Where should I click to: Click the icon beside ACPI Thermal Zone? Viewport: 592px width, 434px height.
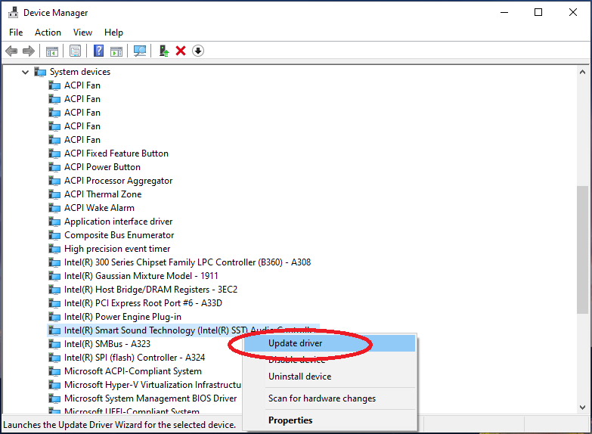pyautogui.click(x=54, y=194)
